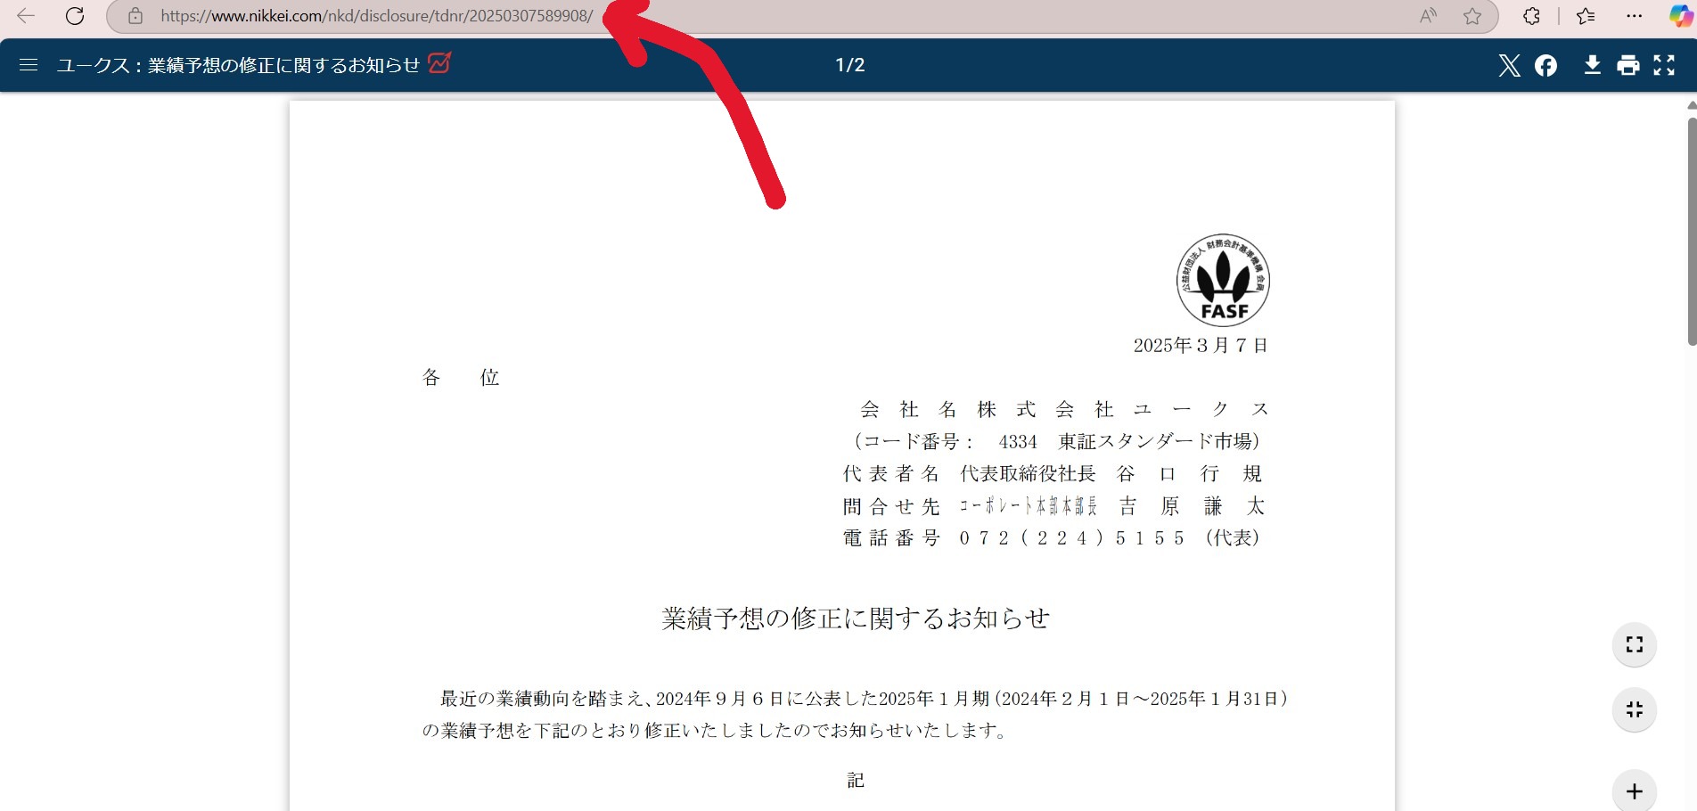This screenshot has width=1697, height=811.
Task: View site information lock icon
Action: pos(135,16)
